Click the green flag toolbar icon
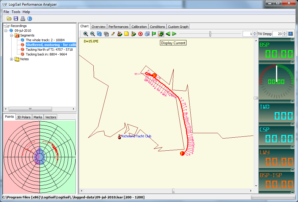This screenshot has height=202, width=298. coord(154,34)
